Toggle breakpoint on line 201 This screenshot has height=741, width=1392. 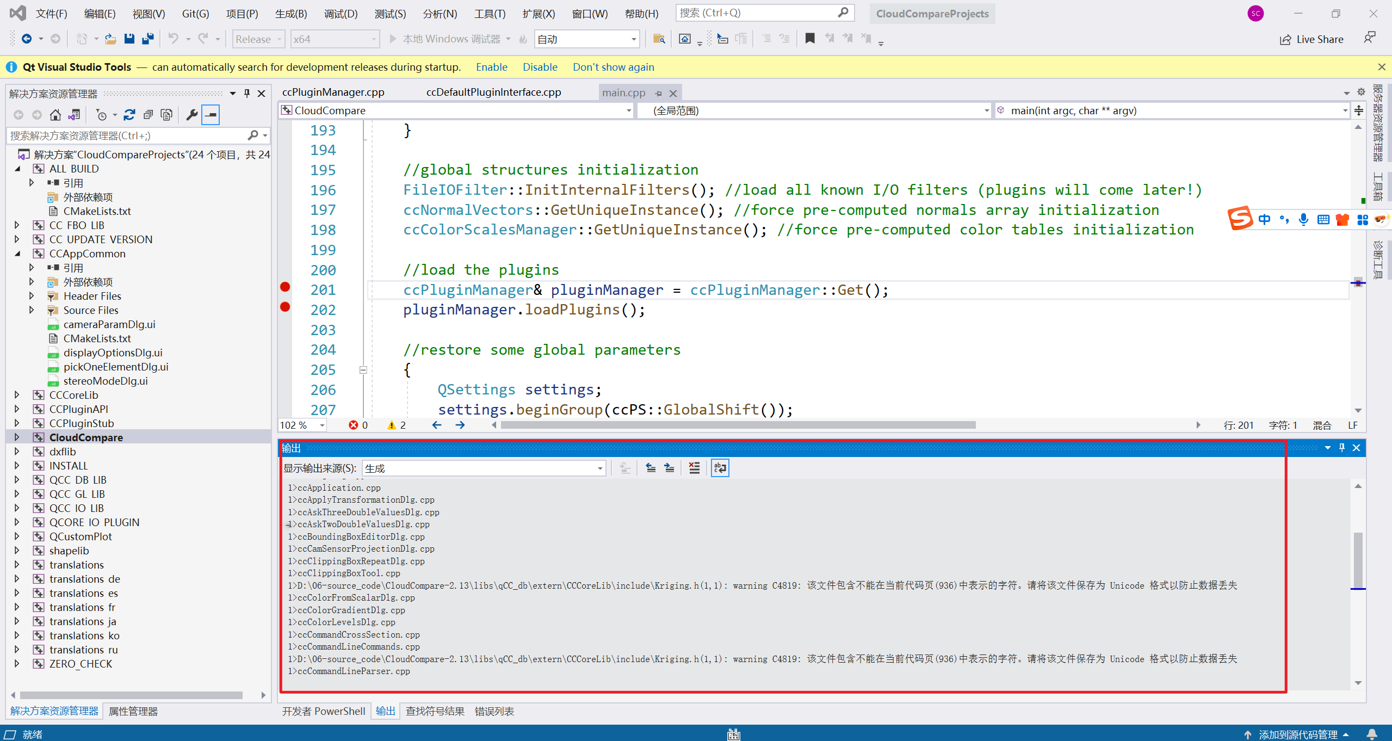tap(285, 287)
